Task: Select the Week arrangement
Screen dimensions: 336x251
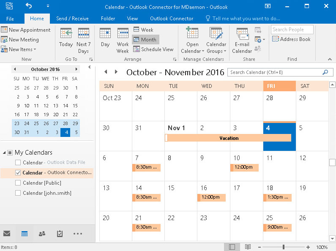Action: pyautogui.click(x=143, y=30)
